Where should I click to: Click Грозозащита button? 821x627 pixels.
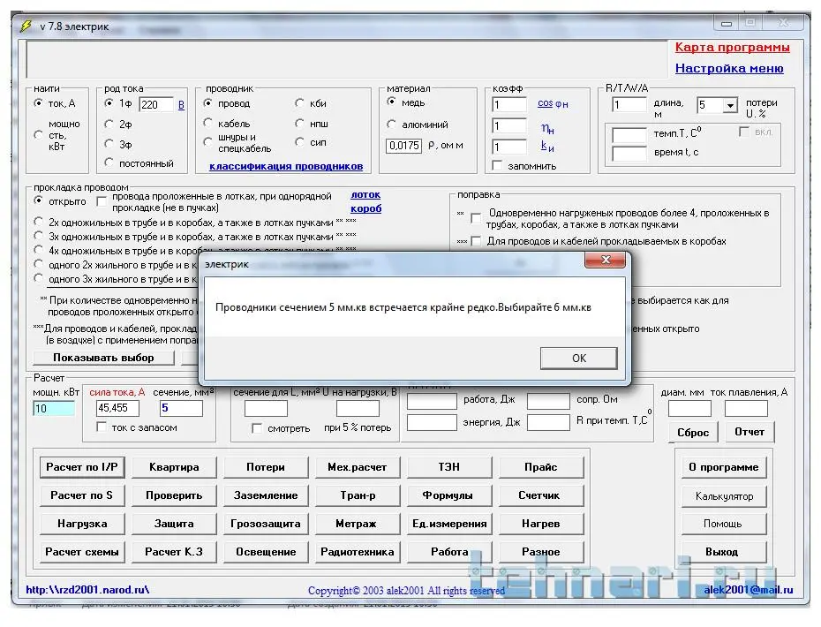(x=266, y=524)
